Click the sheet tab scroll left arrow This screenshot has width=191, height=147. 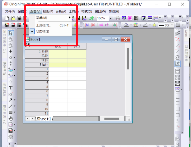coord(28,118)
